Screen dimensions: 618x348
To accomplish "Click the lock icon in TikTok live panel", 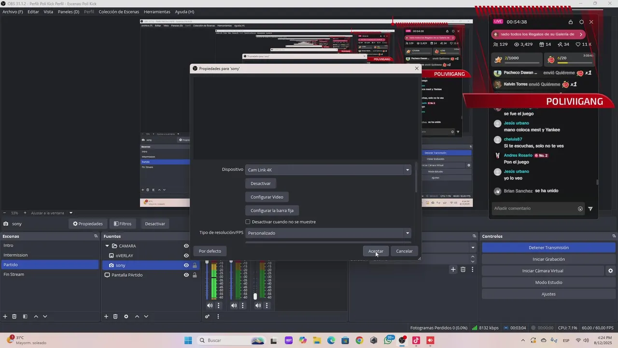I will pos(571,22).
